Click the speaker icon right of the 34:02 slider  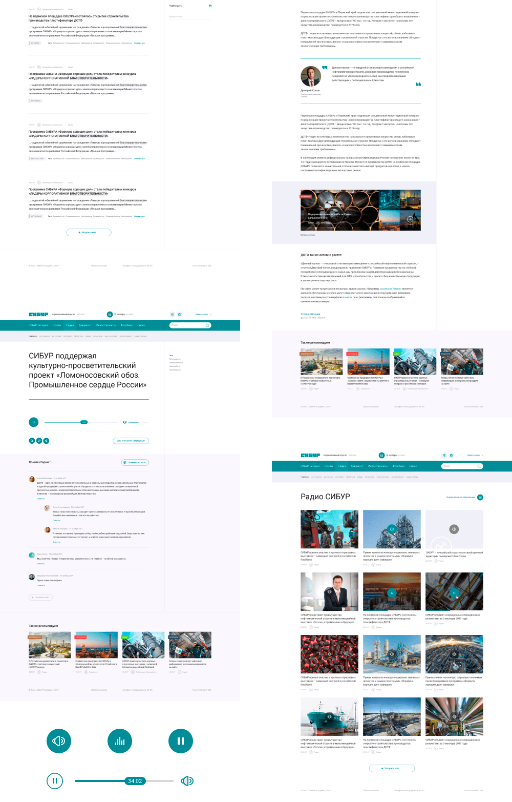click(x=187, y=781)
